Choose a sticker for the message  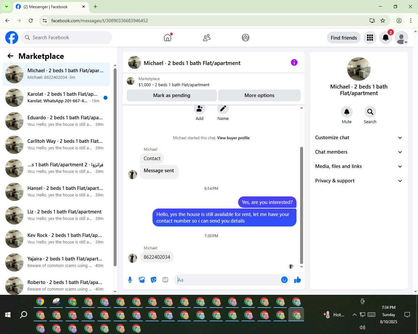click(153, 280)
